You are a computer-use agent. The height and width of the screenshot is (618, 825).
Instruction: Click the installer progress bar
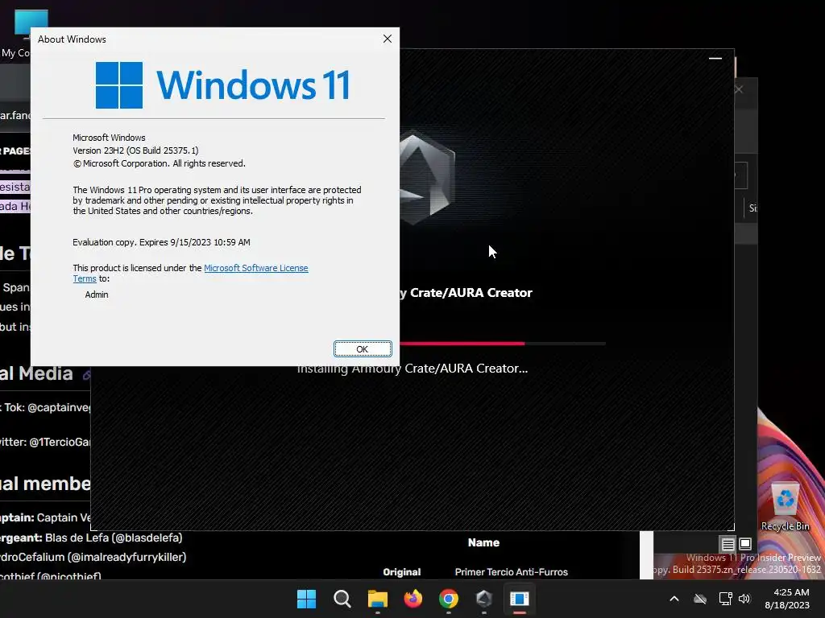(x=503, y=343)
